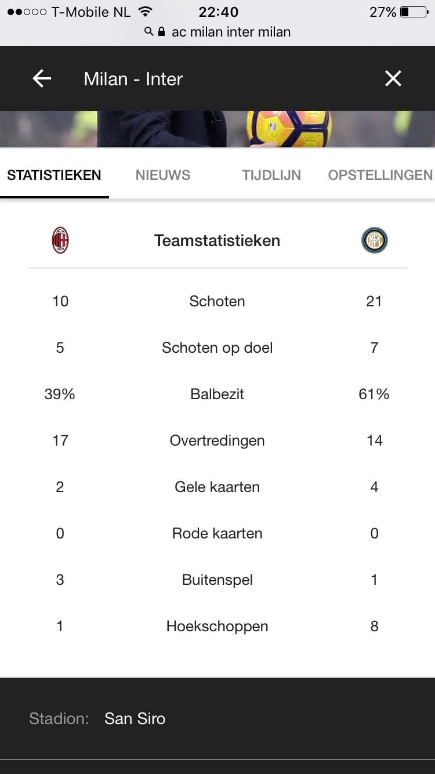This screenshot has height=774, width=435.
Task: Open the San Siro stadium link
Action: [135, 719]
